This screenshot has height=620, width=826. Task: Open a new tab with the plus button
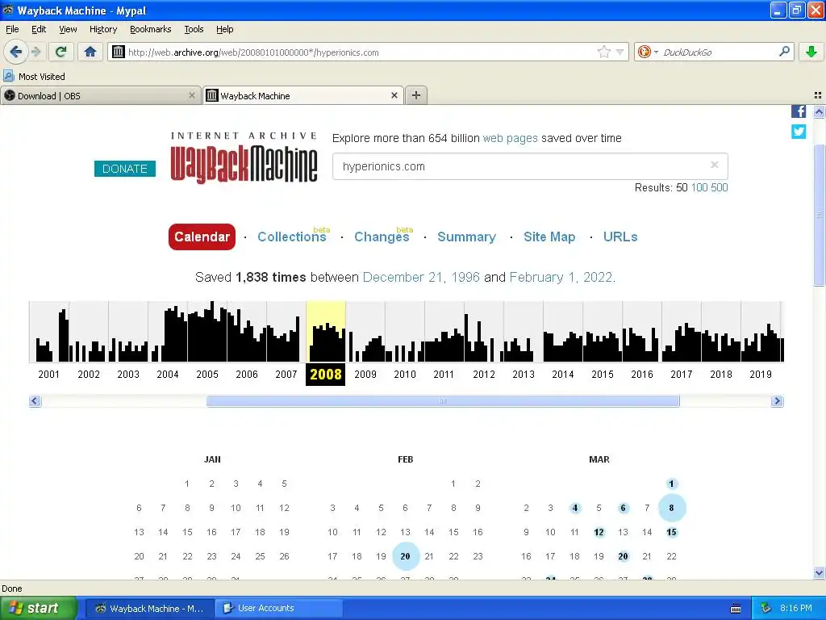pos(416,95)
